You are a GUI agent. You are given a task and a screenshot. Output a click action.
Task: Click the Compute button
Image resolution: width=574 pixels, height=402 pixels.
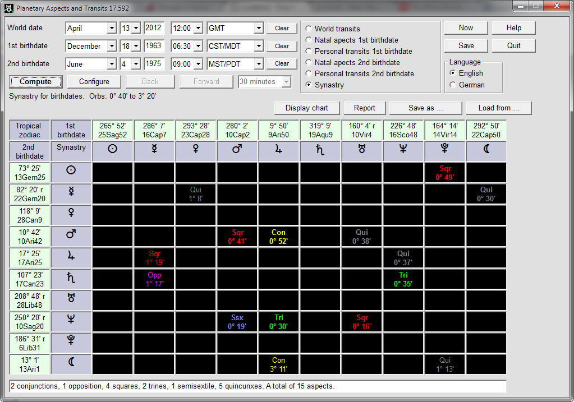[35, 81]
